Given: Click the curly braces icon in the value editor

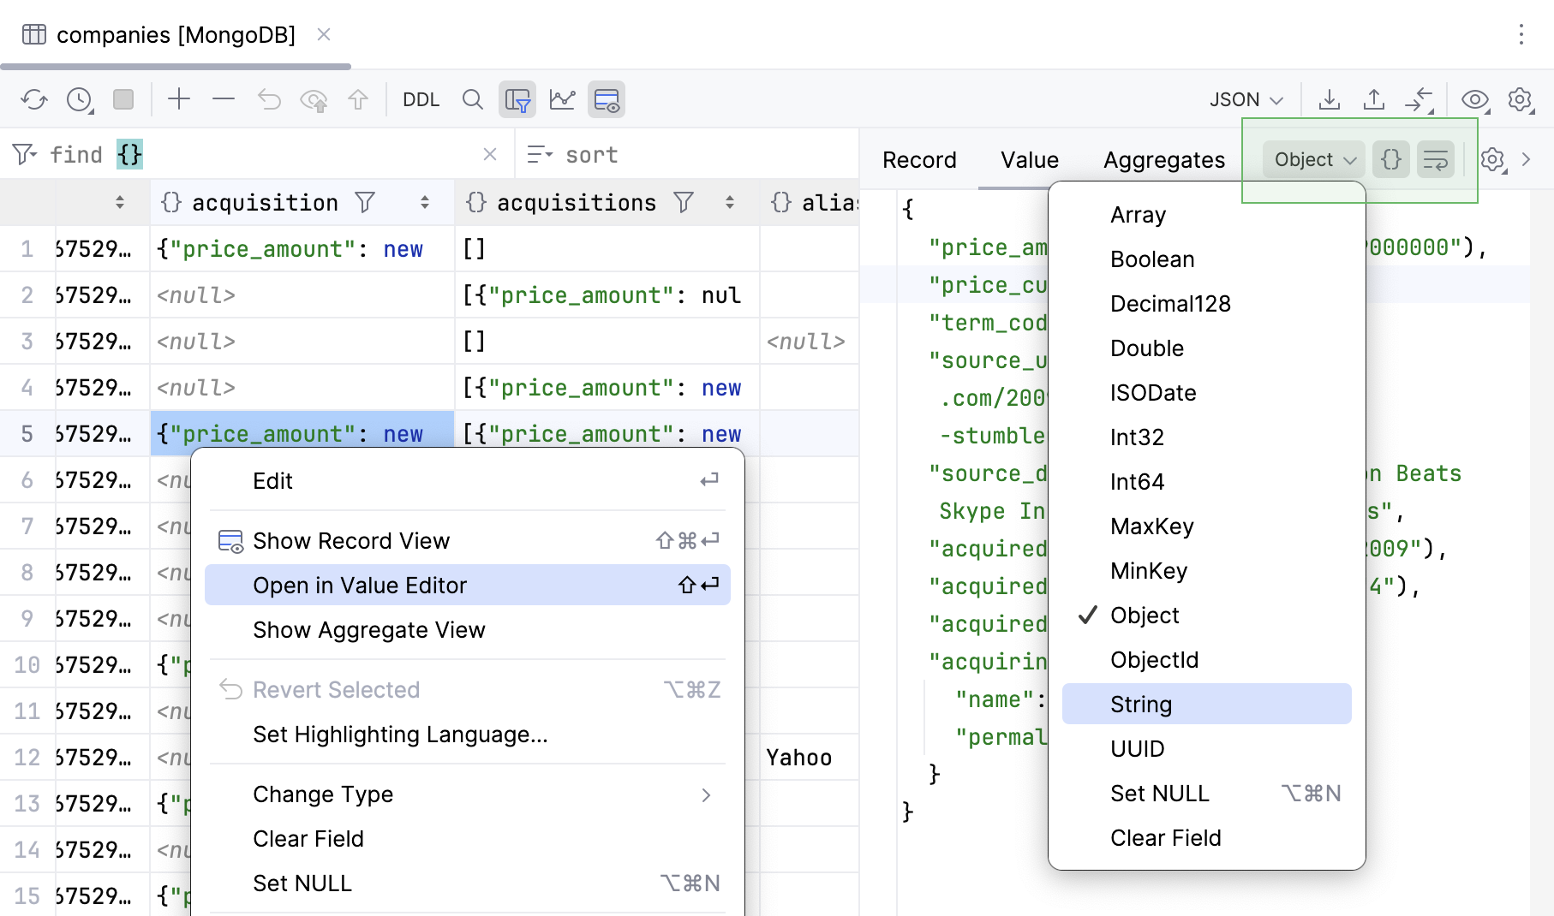Looking at the screenshot, I should point(1390,159).
